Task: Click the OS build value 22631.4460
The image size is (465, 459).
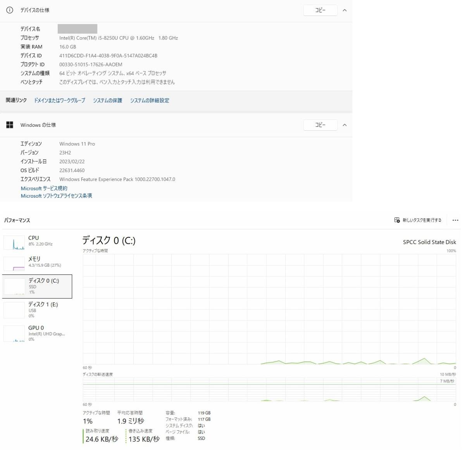Action: (72, 171)
